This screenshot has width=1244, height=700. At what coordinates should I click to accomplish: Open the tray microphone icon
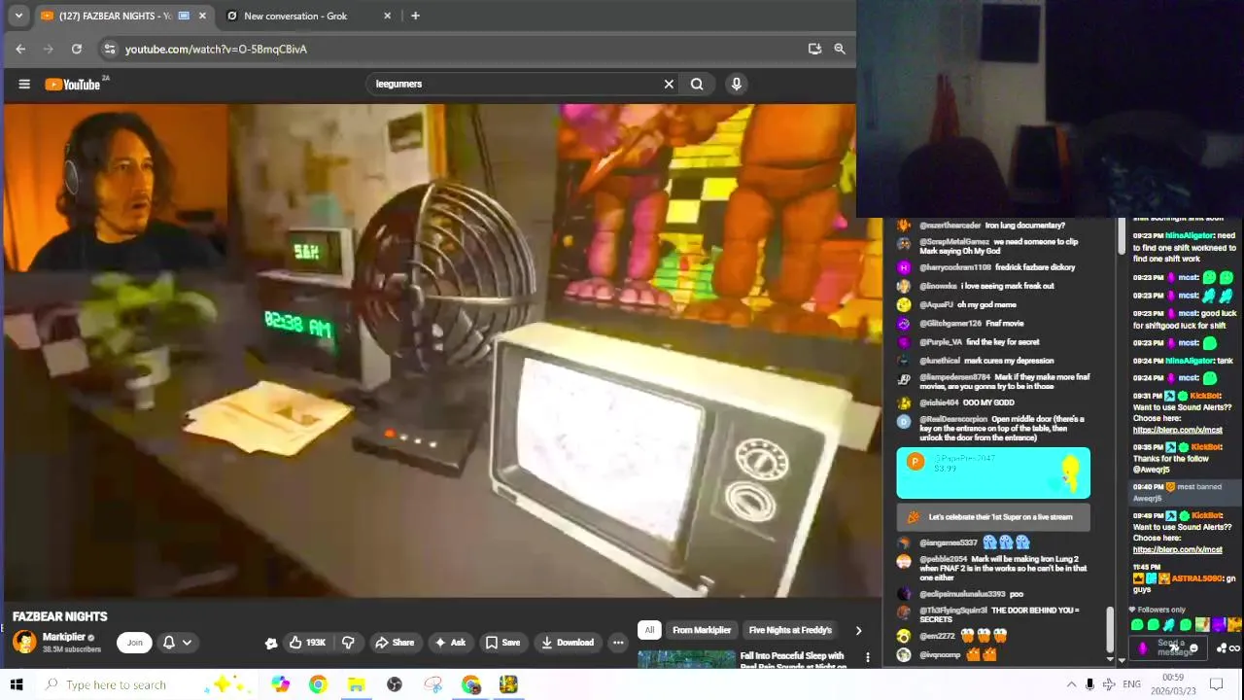(x=1089, y=685)
